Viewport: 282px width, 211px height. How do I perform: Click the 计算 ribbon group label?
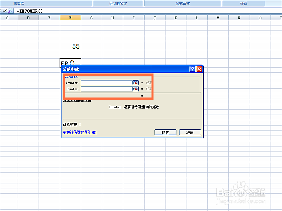pos(244,4)
